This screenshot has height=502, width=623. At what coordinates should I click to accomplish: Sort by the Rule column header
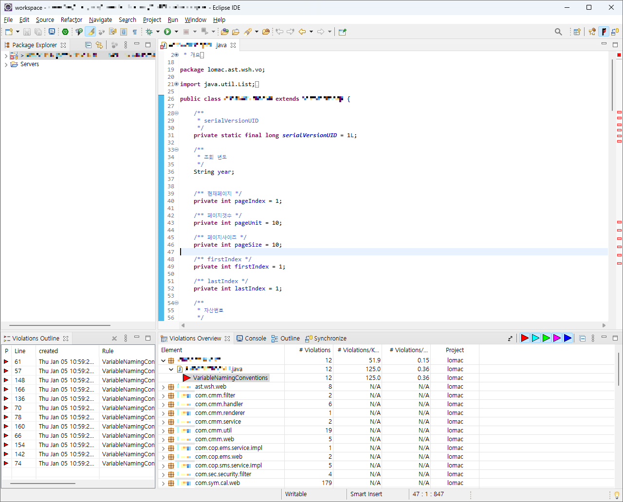coord(127,351)
